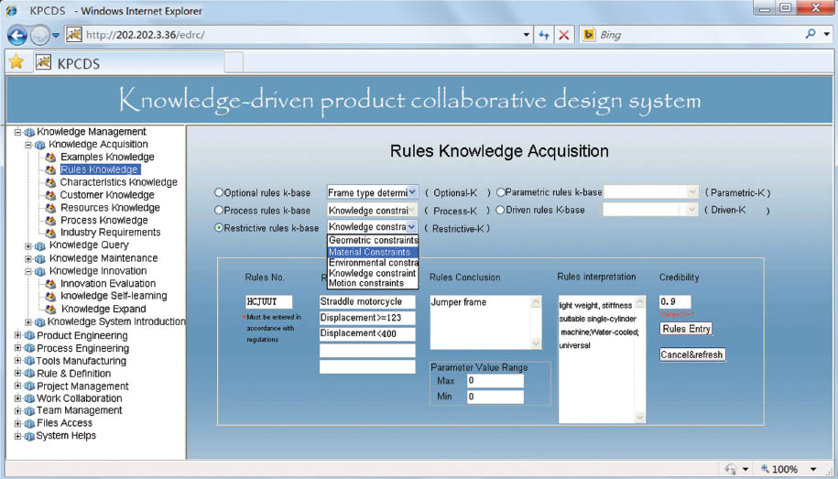Open the Frame type Optional-K dropdown
Screen dimensions: 838x479
pyautogui.click(x=412, y=192)
